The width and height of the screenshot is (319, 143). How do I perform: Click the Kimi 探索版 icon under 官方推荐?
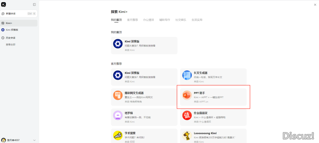118,75
